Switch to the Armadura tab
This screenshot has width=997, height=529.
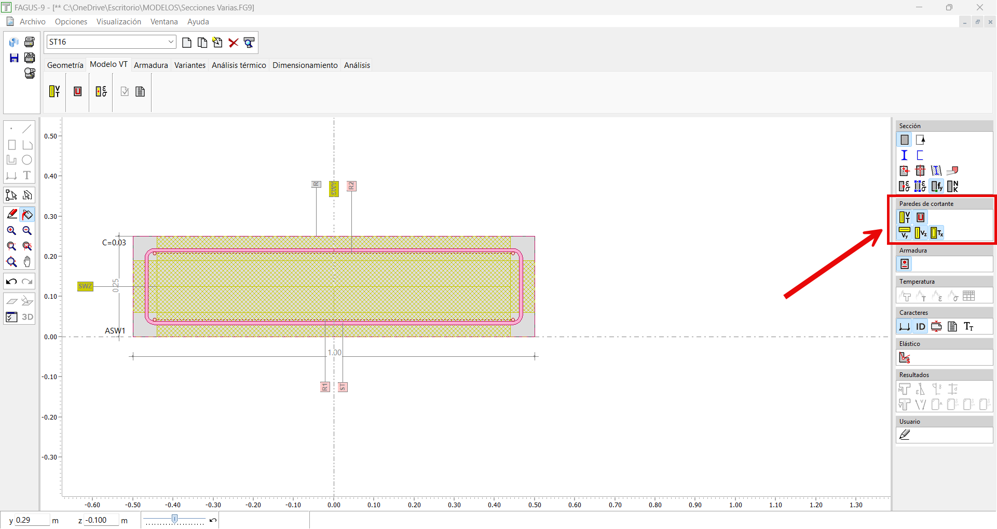coord(151,65)
